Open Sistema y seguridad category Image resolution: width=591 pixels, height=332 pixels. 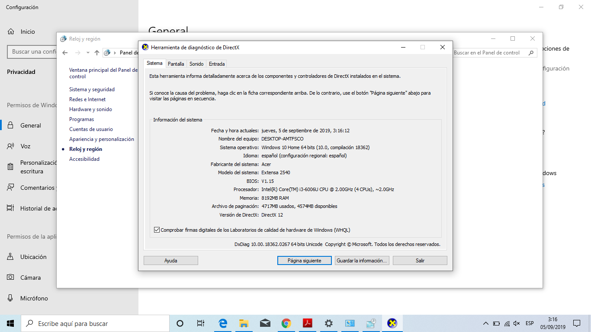92,89
